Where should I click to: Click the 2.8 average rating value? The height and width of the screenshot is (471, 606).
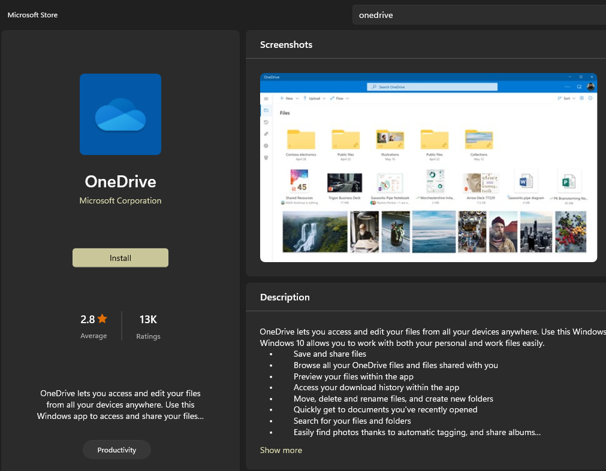[88, 320]
